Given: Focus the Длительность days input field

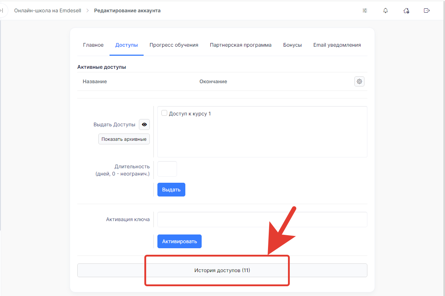Looking at the screenshot, I should 167,169.
